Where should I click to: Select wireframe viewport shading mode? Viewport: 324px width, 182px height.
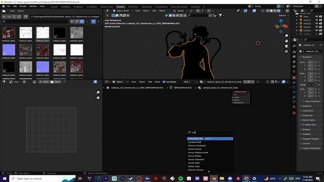pos(268,11)
